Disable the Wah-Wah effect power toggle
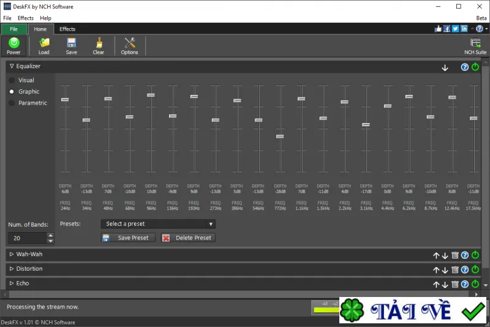The height and width of the screenshot is (327, 490). pyautogui.click(x=475, y=255)
